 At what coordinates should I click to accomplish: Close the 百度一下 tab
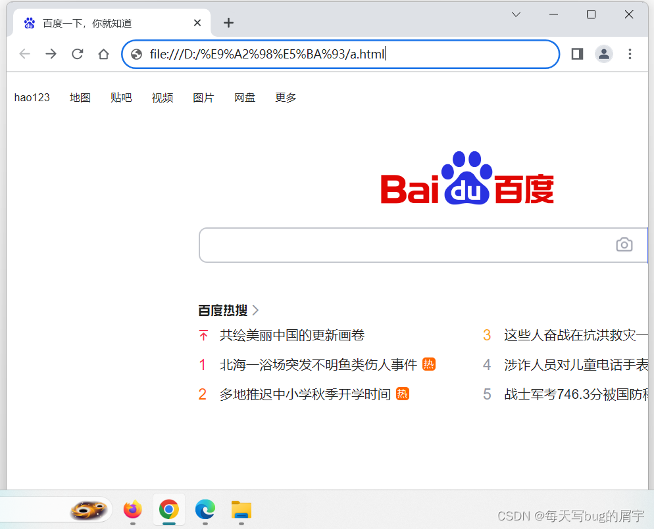[197, 23]
